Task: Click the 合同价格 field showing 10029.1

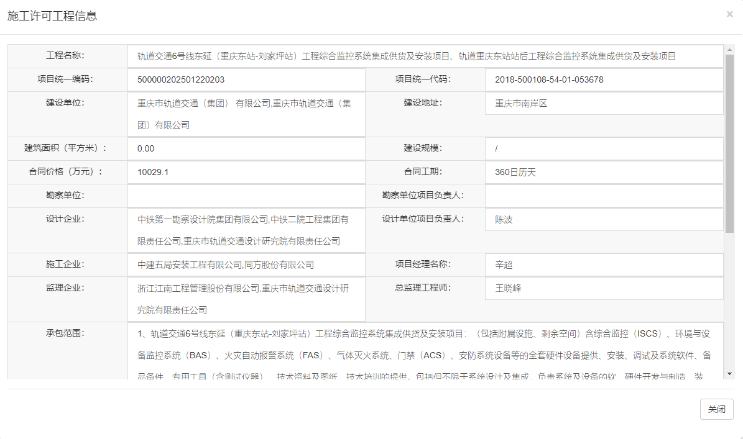Action: [246, 172]
